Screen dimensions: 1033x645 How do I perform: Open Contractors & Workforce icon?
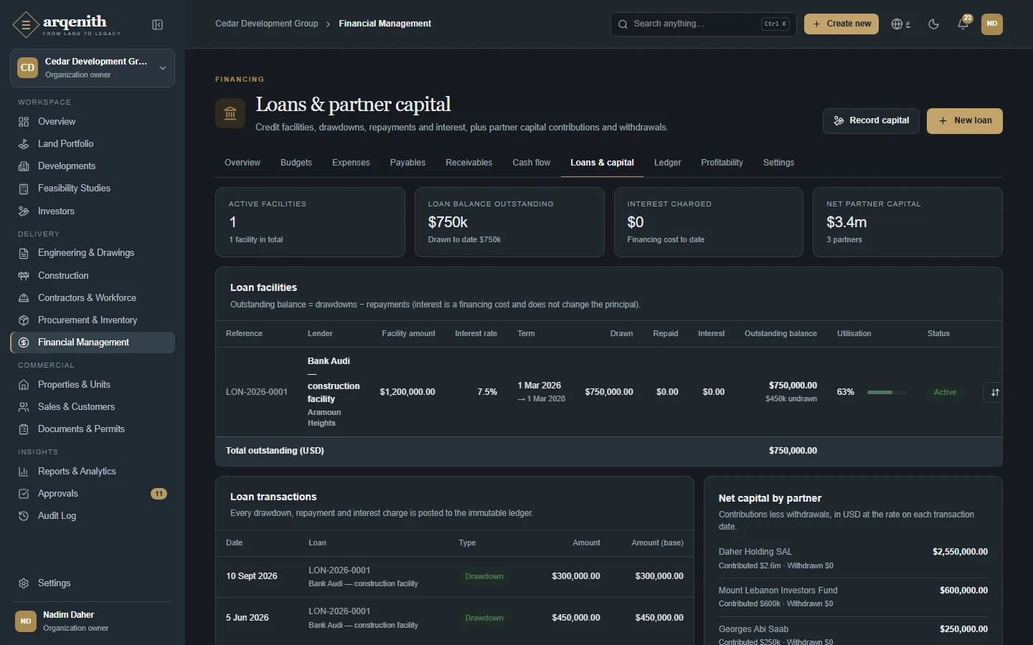[x=24, y=298]
